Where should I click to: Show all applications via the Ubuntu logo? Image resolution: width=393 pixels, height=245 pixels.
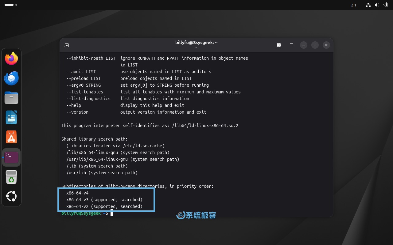(x=11, y=196)
